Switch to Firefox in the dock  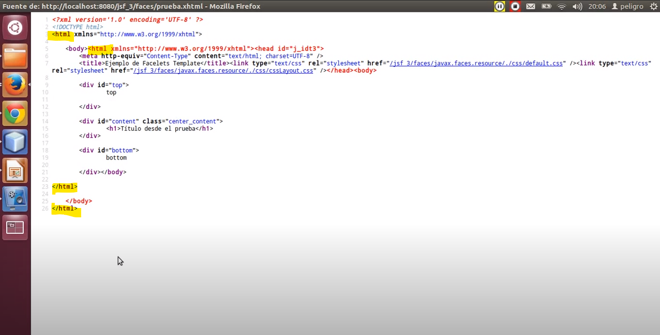tap(15, 85)
